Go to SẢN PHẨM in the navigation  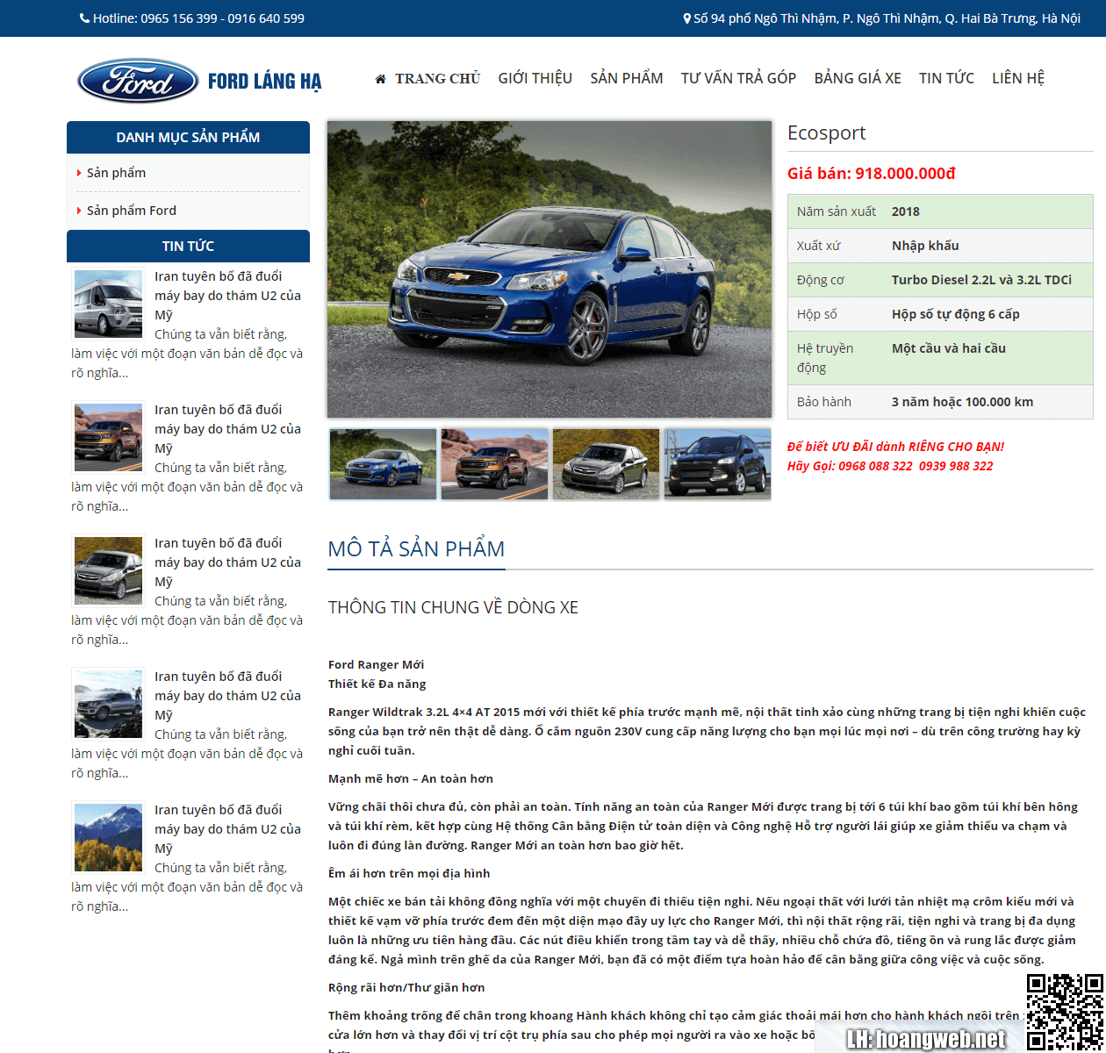(627, 78)
